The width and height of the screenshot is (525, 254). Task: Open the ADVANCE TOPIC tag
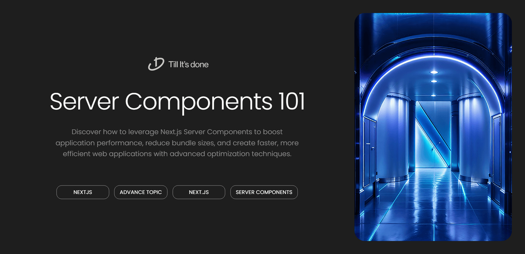[141, 192]
